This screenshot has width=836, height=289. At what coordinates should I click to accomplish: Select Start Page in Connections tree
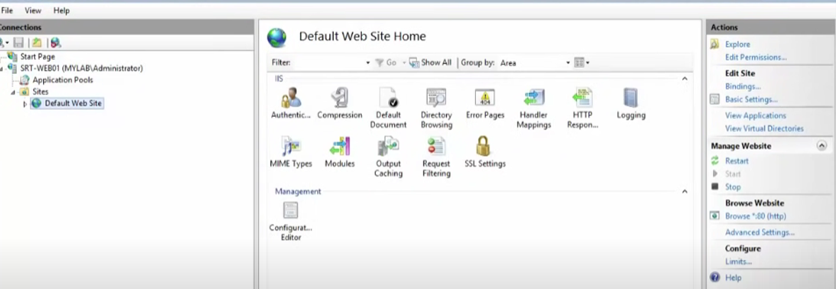(38, 57)
